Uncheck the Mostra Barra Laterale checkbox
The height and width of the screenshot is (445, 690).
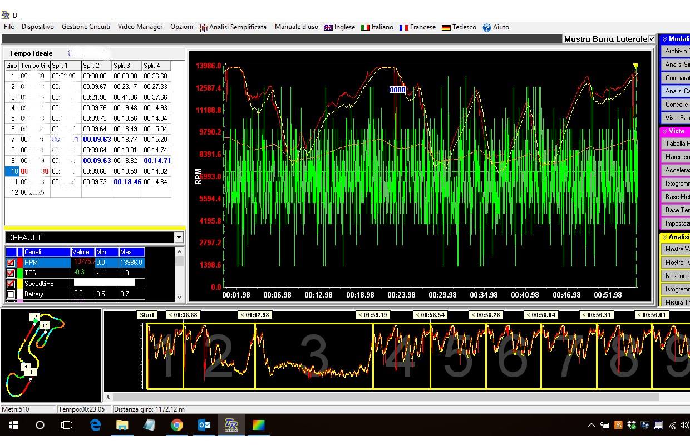652,39
